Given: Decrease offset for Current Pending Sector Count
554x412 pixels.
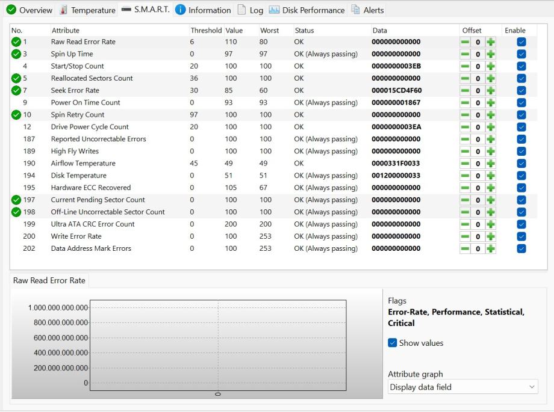Looking at the screenshot, I should pos(465,200).
